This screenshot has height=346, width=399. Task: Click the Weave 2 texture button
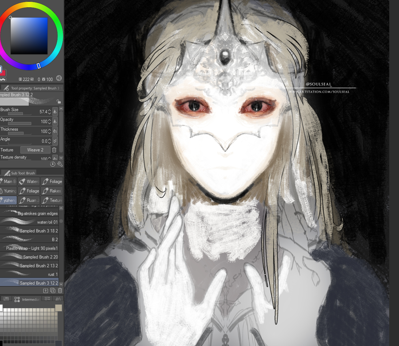[35, 150]
